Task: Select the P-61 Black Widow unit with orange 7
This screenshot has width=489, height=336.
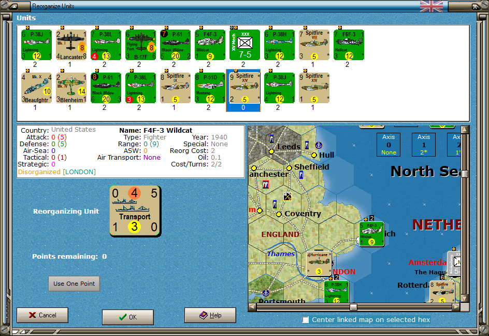Action: (175, 45)
